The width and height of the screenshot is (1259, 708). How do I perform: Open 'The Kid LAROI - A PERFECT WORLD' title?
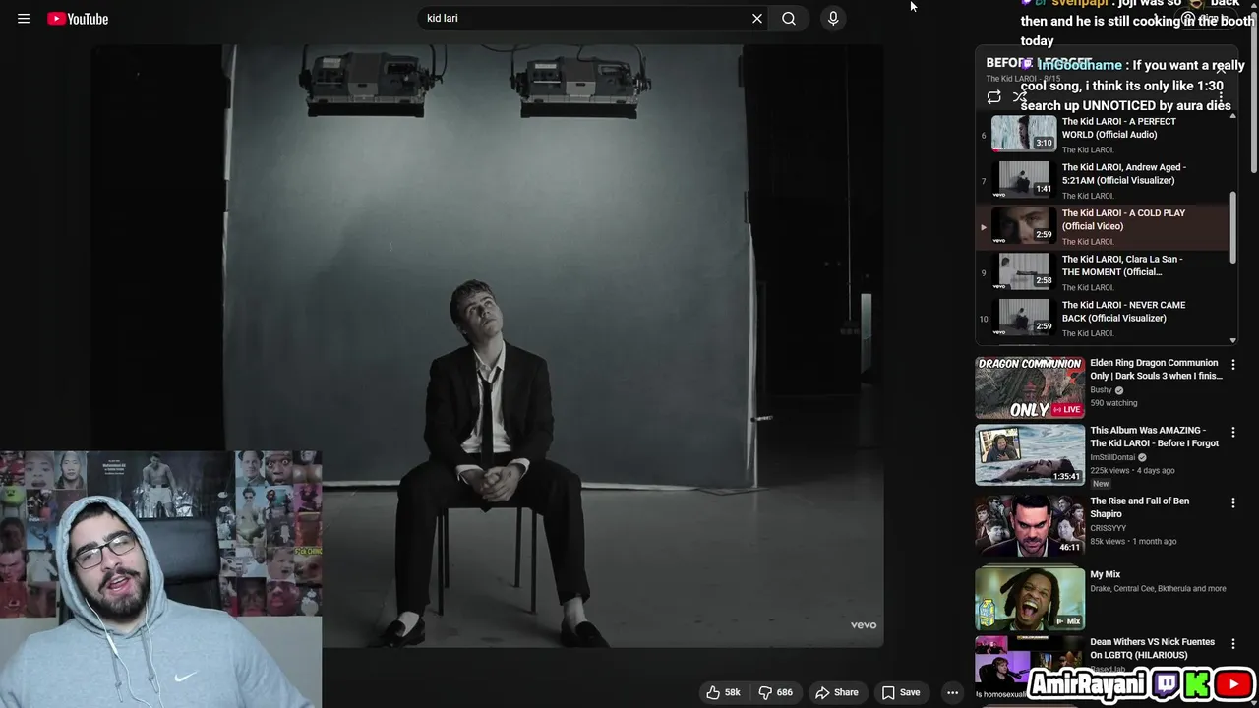coord(1118,128)
